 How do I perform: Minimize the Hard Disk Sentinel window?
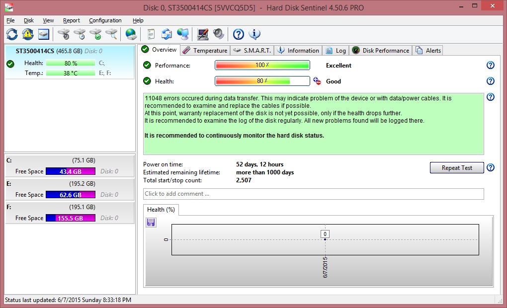tap(461, 6)
